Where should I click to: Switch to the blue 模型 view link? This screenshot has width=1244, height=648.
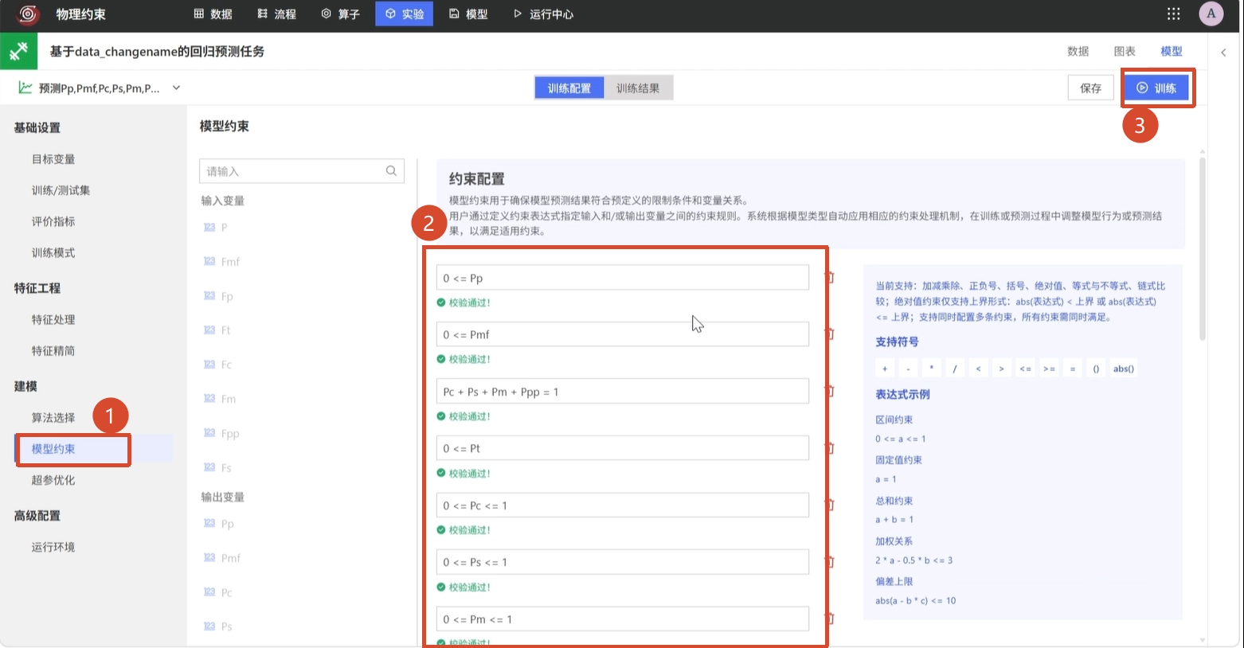[x=1171, y=51]
